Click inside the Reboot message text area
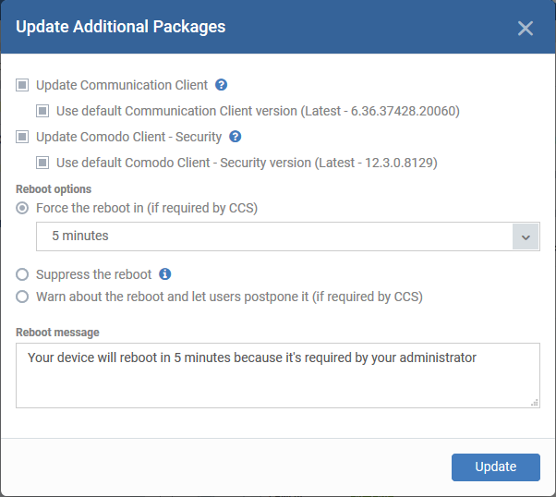Image resolution: width=556 pixels, height=497 pixels. point(278,375)
